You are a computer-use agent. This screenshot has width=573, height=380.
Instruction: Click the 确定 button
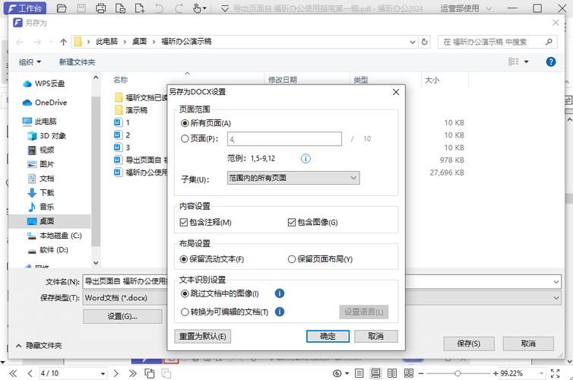[328, 336]
